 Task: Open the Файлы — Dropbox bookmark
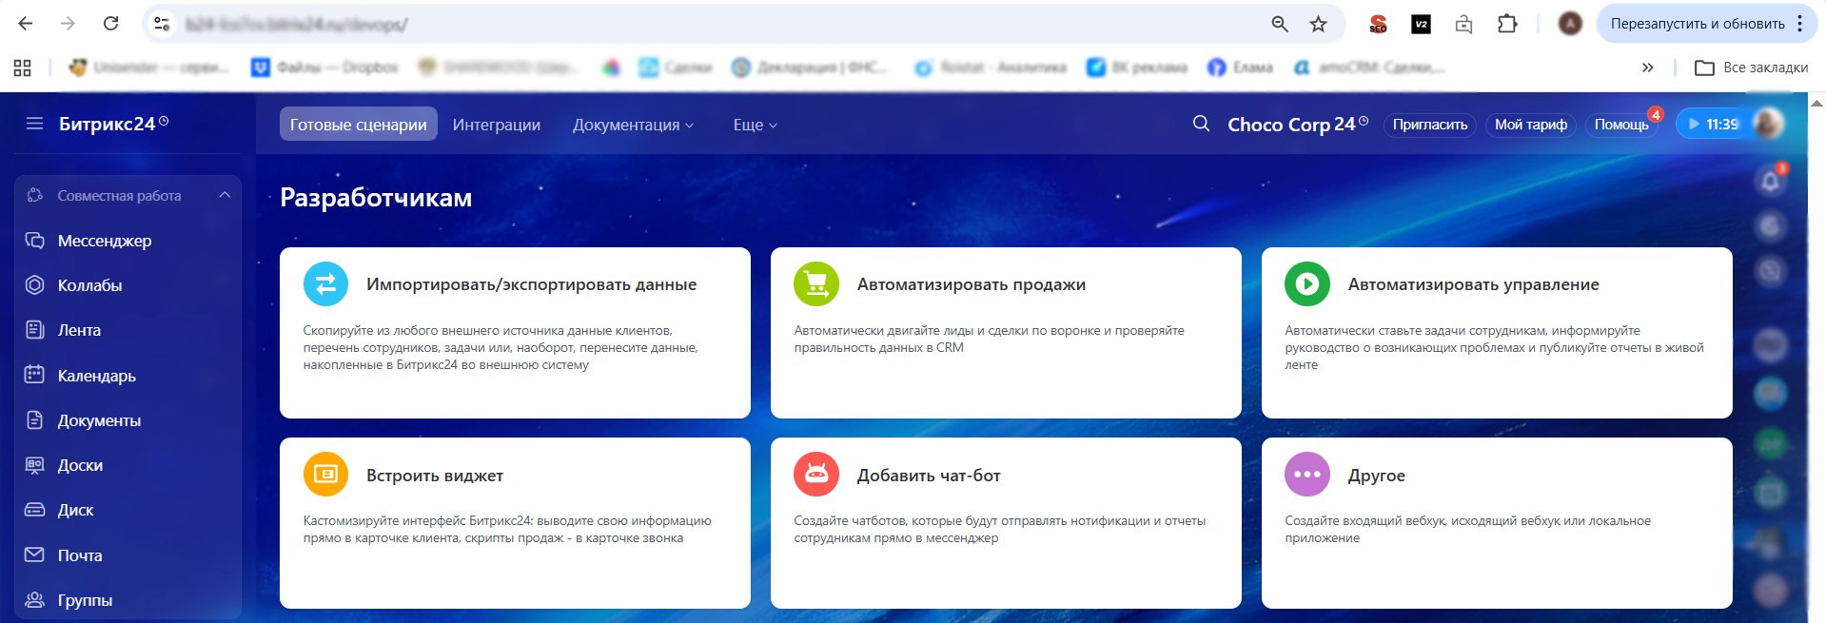[324, 68]
